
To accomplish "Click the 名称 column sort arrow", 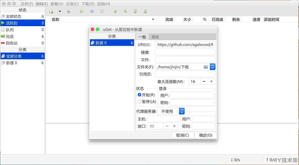I will [153, 20].
